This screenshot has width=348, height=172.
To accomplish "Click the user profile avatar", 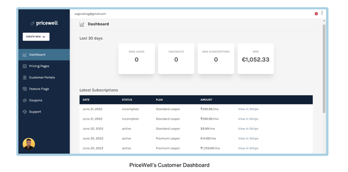I will [x=29, y=144].
